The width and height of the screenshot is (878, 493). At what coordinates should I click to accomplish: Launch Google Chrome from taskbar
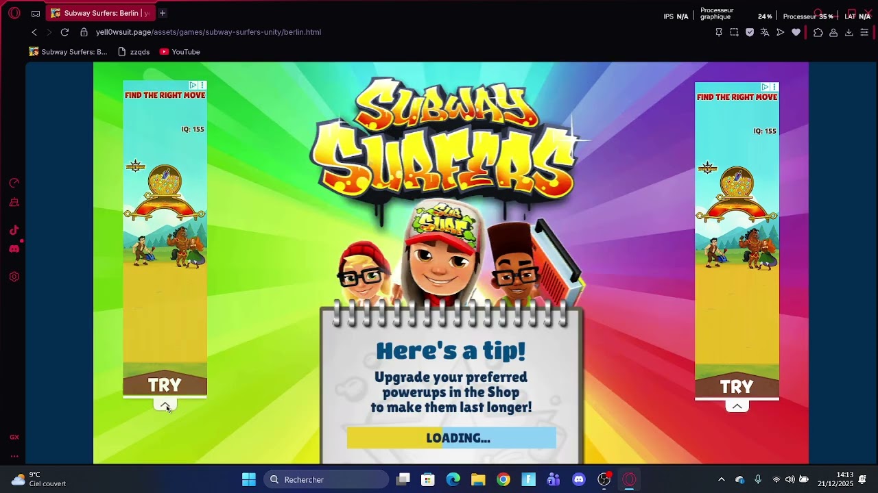point(503,479)
